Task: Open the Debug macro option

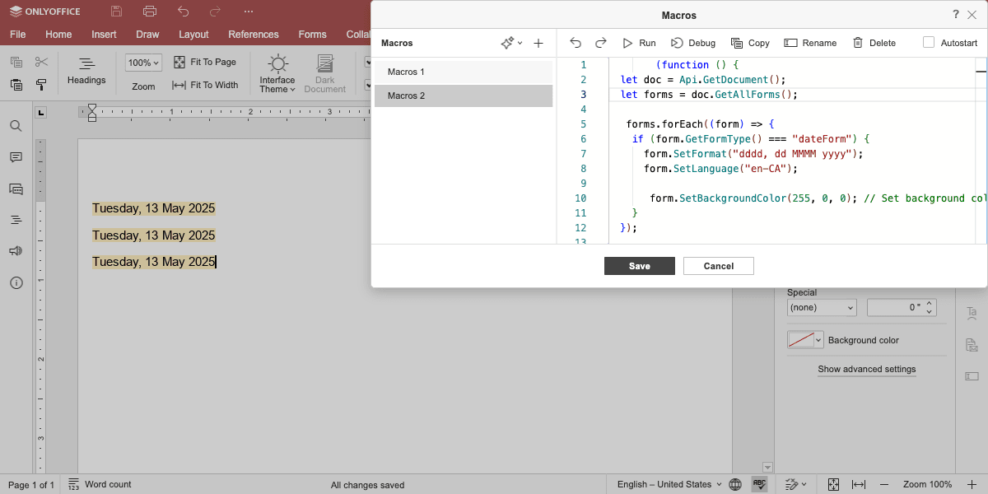Action: pos(693,43)
